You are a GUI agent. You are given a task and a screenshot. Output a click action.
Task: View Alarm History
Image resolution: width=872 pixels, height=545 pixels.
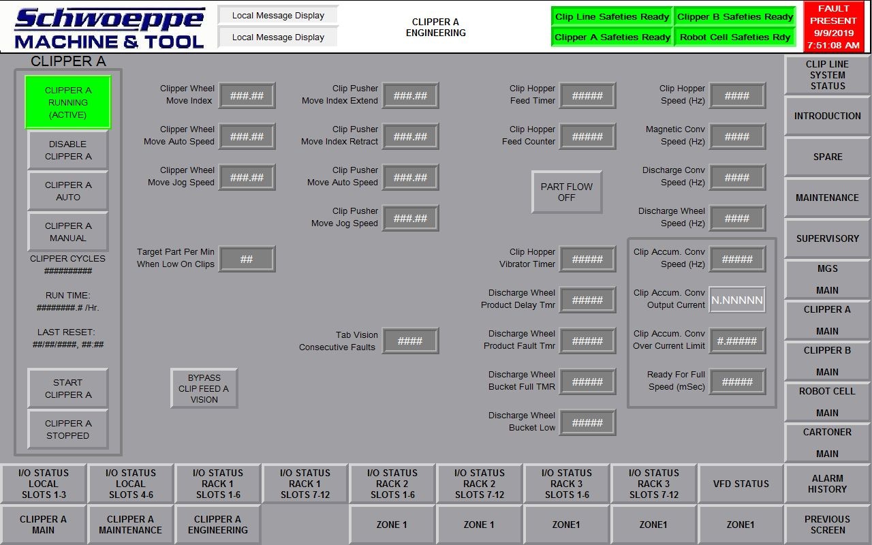coord(828,484)
